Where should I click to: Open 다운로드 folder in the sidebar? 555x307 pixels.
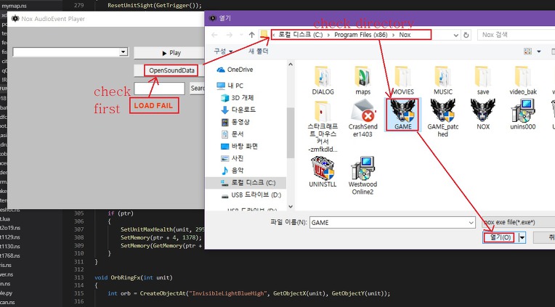[238, 110]
